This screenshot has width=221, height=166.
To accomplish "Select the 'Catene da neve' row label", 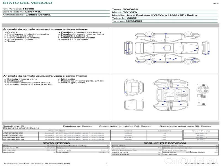I will click(120, 152).
